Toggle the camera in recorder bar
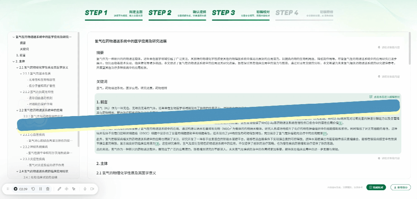The image size is (417, 199). 92,189
